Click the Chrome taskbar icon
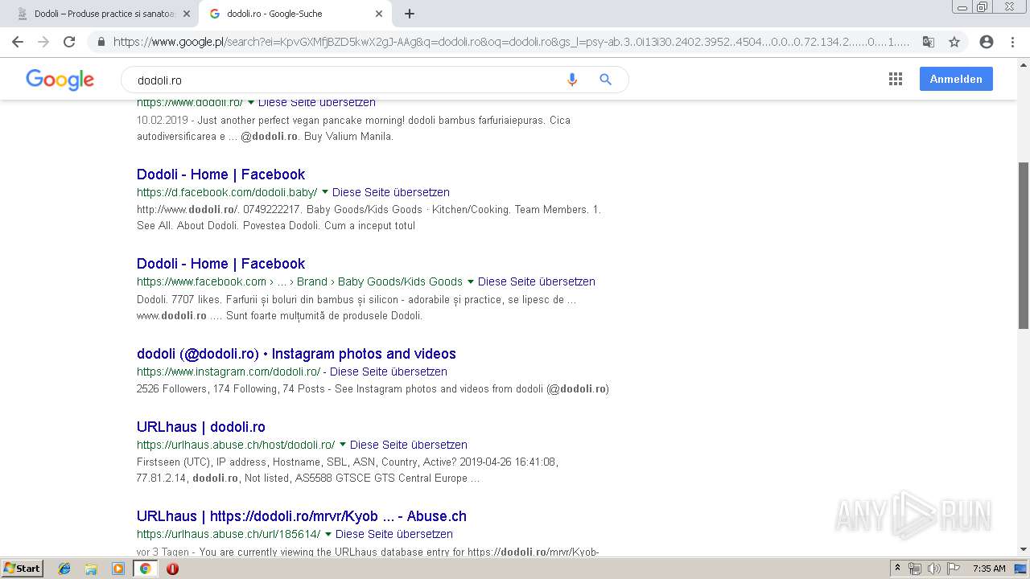1030x579 pixels. (x=145, y=569)
